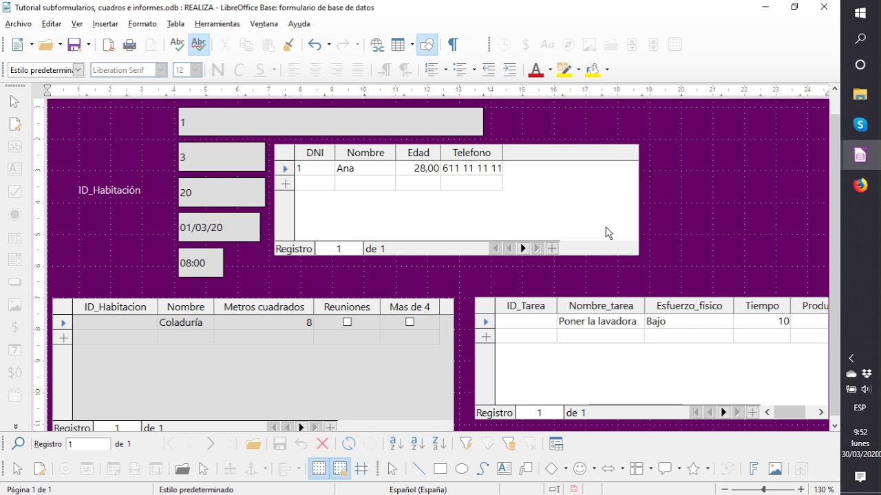Open the Archivo menu
The height and width of the screenshot is (495, 881).
19,24
